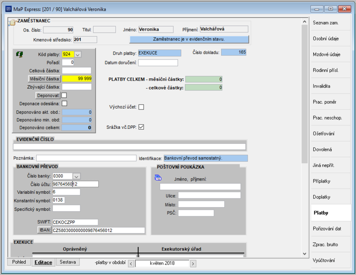
Task: Click the EVIDENČNÍ ČÍSLO text field
Action: [129, 147]
